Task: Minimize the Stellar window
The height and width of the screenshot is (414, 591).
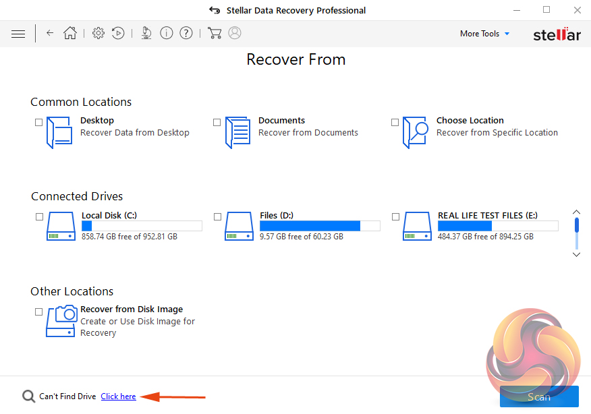Action: click(x=517, y=10)
